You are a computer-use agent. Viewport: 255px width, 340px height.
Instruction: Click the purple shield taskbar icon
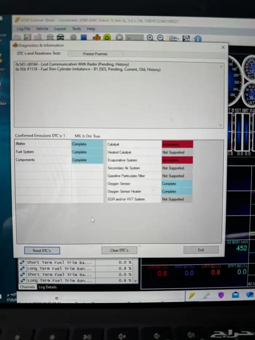(x=221, y=295)
